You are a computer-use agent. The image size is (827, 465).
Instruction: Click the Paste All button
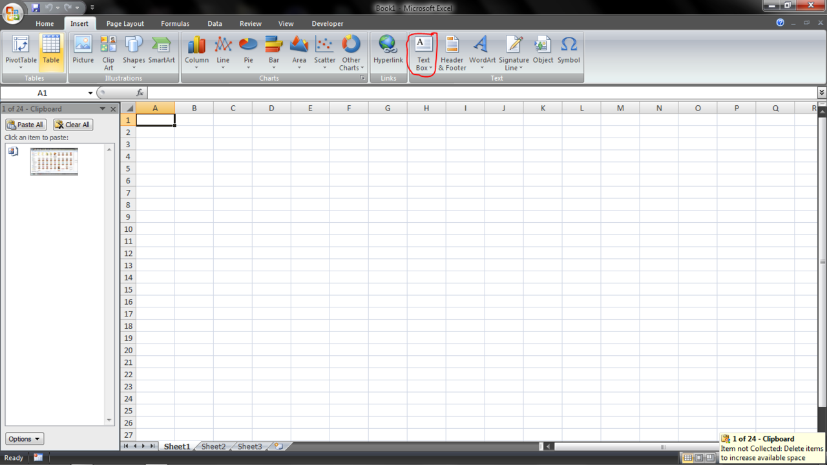pos(26,125)
